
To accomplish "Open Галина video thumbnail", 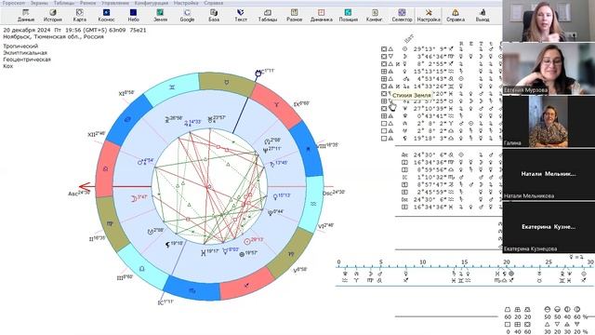I will point(549,121).
